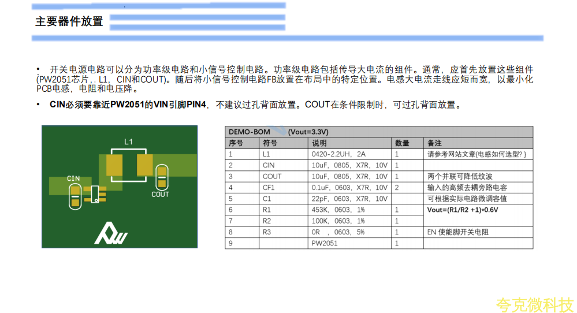Click the 序号 column header
Viewport: 577px width, 313px height.
click(236, 143)
